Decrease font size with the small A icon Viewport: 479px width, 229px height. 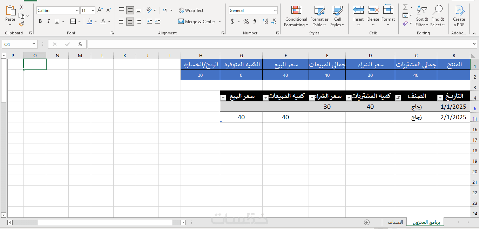[x=109, y=10]
